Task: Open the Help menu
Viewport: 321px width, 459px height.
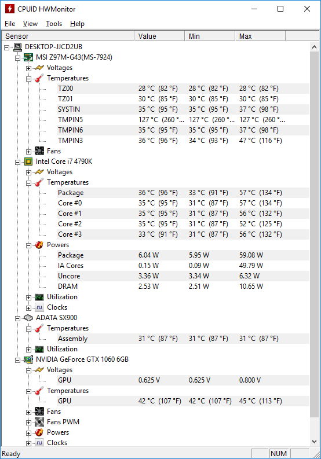Action: tap(77, 24)
